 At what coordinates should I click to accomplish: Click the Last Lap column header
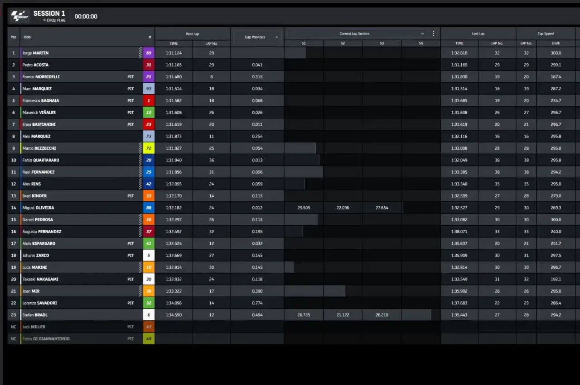click(x=478, y=34)
